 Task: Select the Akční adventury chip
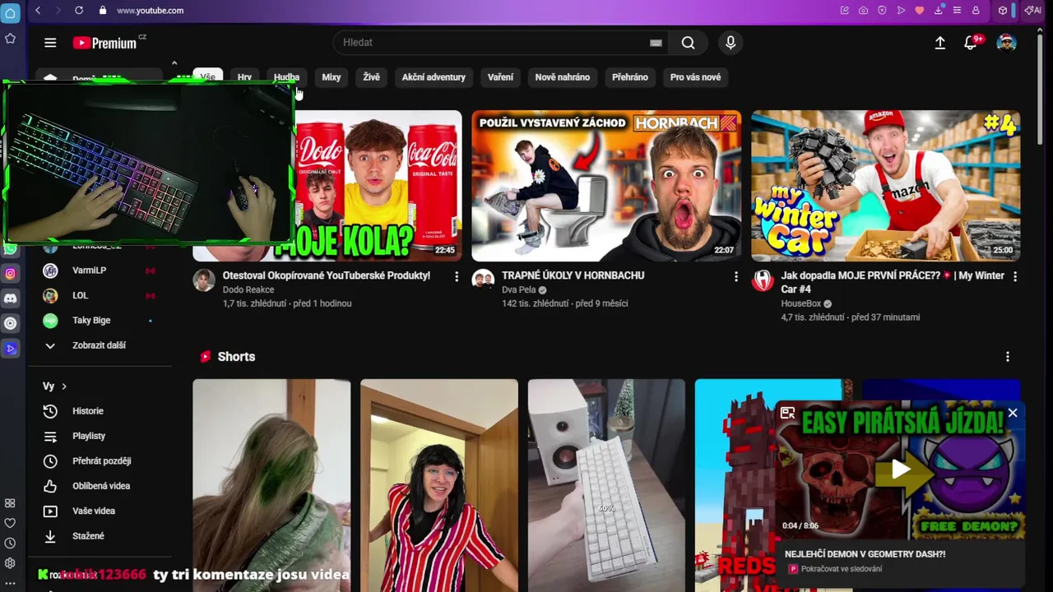click(434, 77)
